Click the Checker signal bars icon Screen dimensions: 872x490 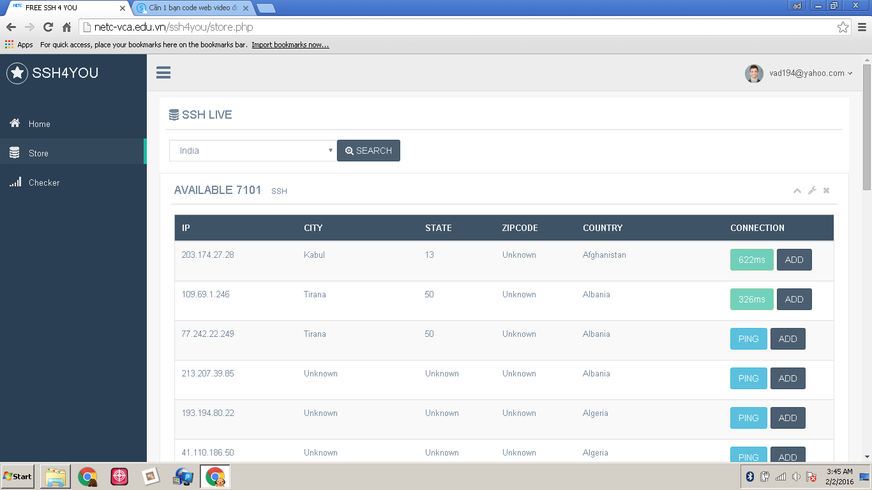coord(15,182)
